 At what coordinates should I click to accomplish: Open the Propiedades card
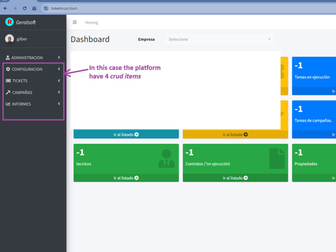(x=314, y=163)
